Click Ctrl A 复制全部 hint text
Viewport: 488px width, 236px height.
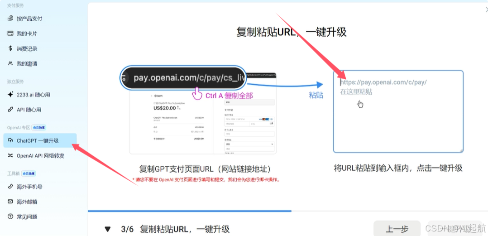tap(229, 96)
